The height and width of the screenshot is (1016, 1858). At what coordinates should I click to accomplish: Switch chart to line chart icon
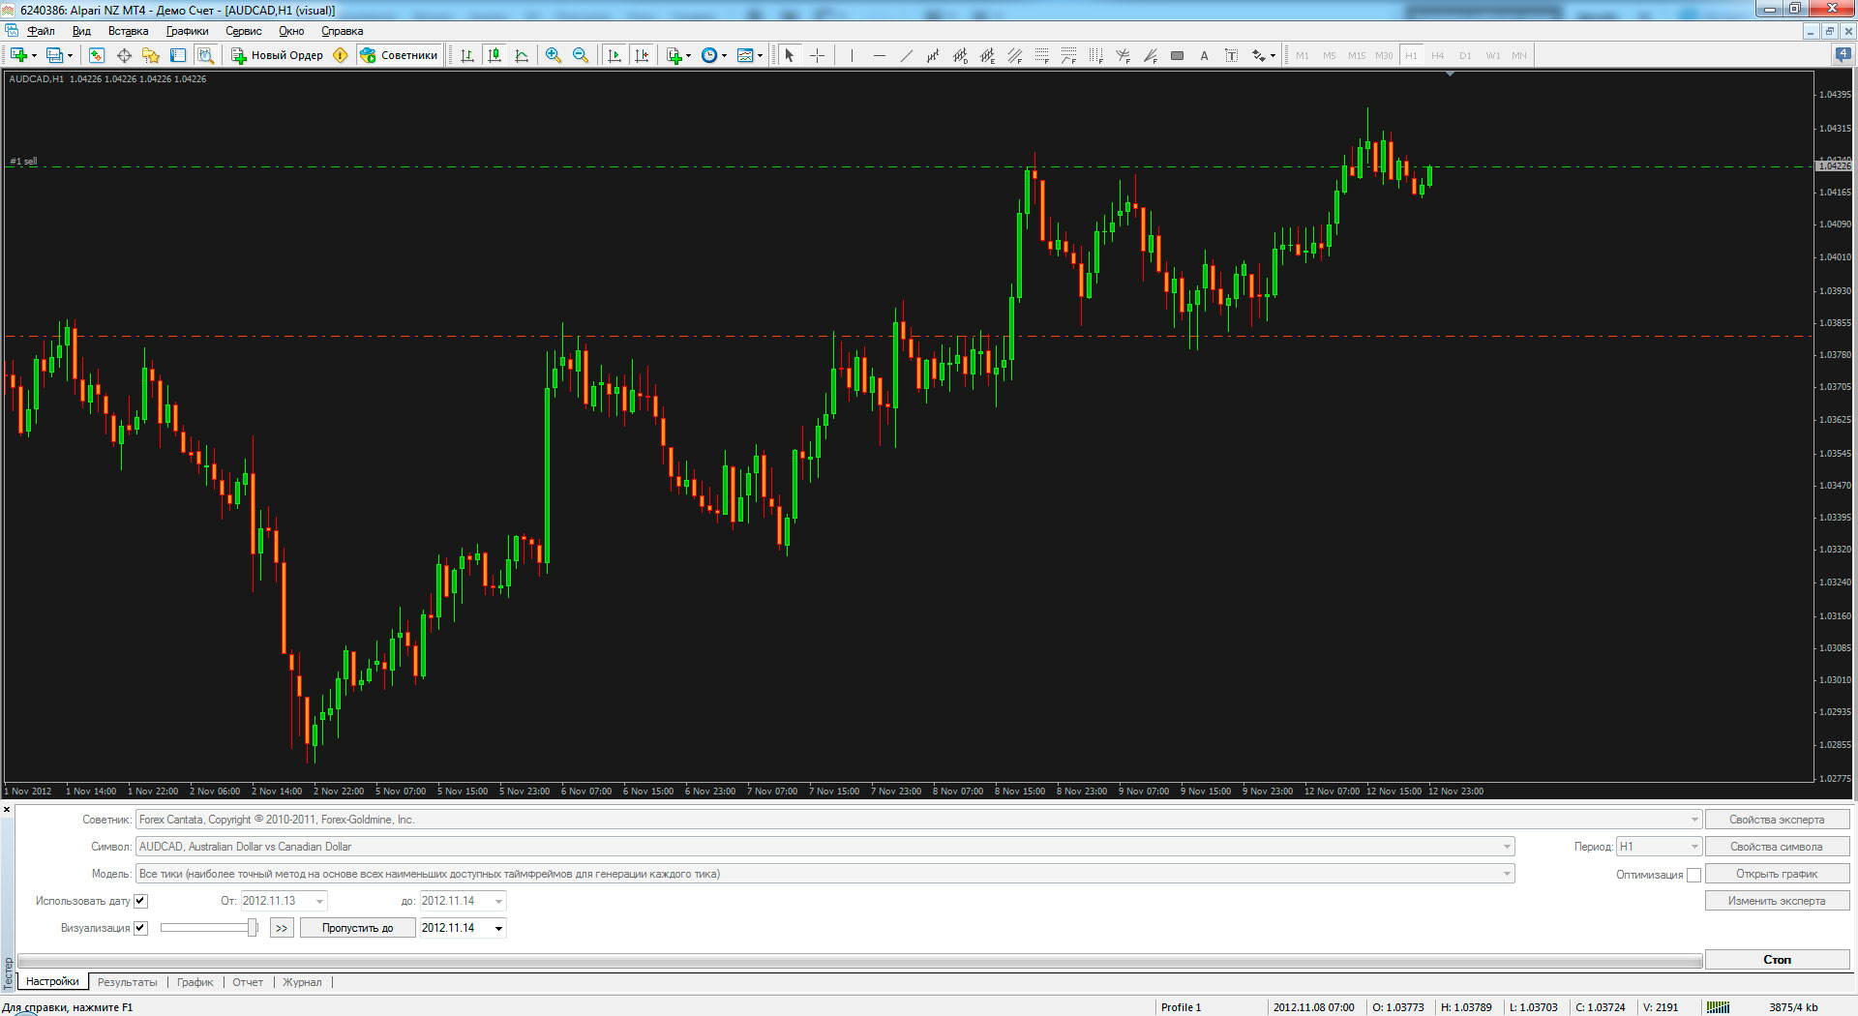[522, 55]
